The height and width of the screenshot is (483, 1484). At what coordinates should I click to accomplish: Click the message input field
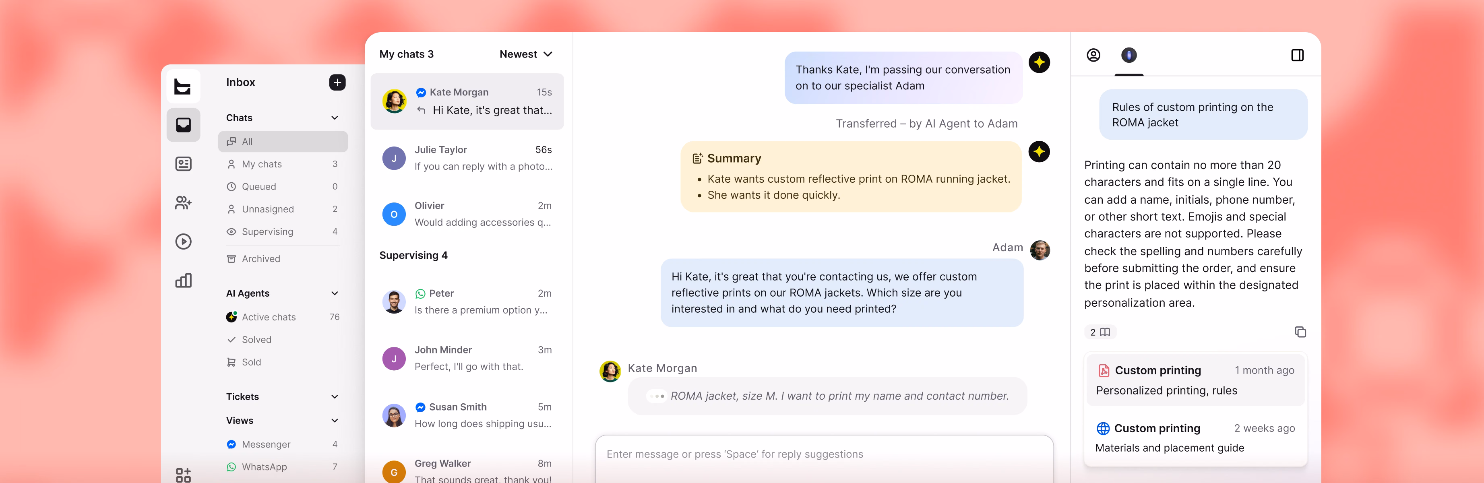pos(824,459)
